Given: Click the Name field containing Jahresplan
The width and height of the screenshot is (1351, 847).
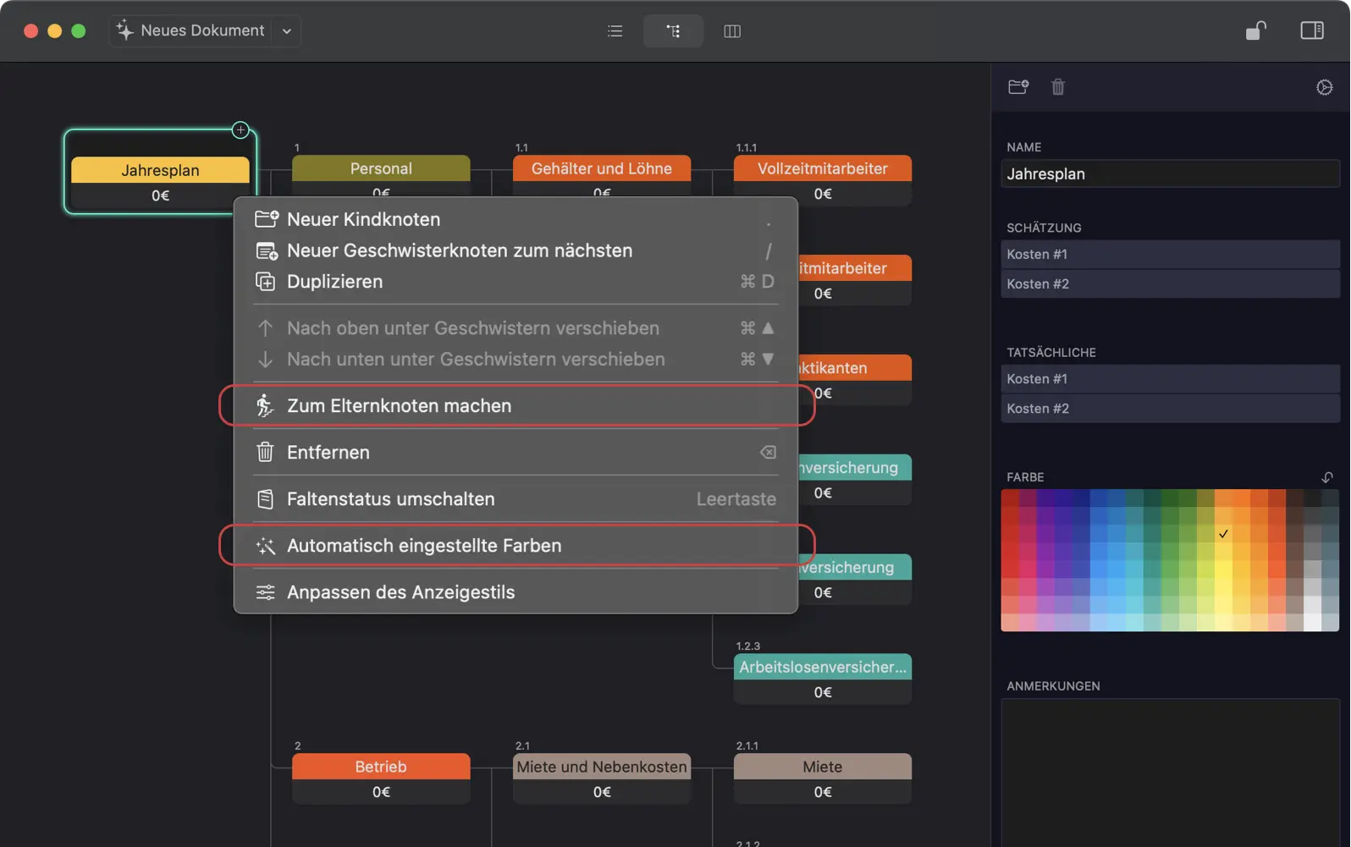Looking at the screenshot, I should pos(1169,174).
